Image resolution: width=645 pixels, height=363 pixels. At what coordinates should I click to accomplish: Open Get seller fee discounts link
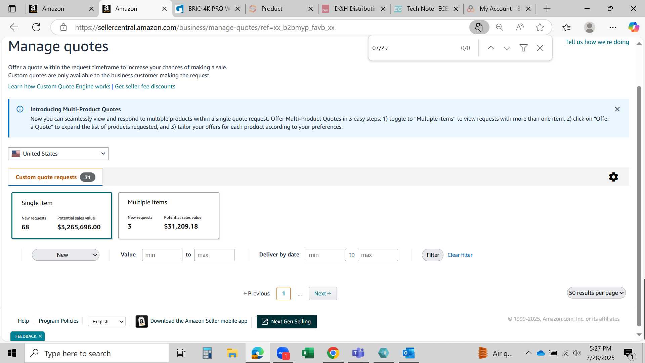pos(145,86)
